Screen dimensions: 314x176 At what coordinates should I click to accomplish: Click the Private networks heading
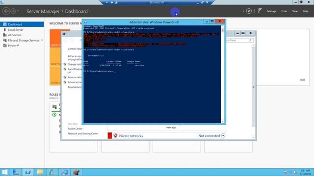(x=131, y=136)
